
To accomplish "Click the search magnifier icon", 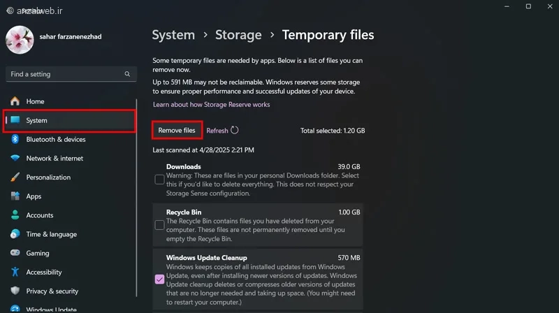I will coord(127,74).
